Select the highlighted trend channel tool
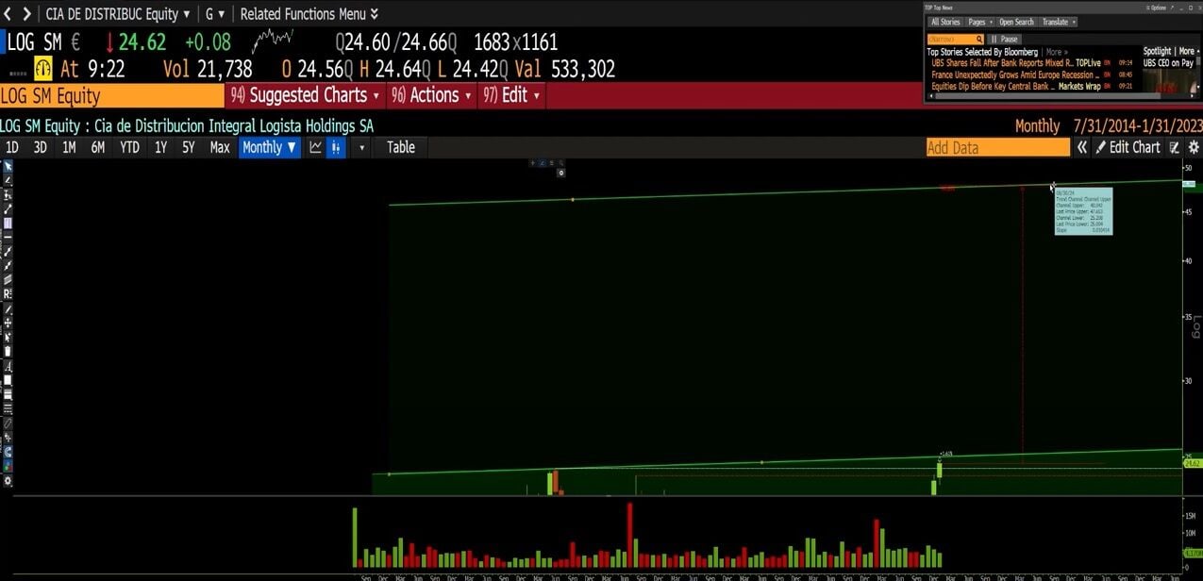Viewport: 1203px width, 581px height. (8, 224)
